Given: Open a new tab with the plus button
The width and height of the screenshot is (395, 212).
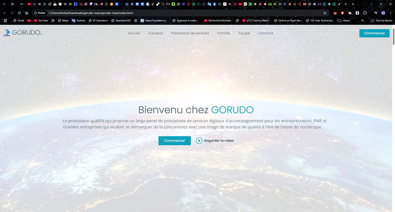Looking at the screenshot, I should point(353,4).
